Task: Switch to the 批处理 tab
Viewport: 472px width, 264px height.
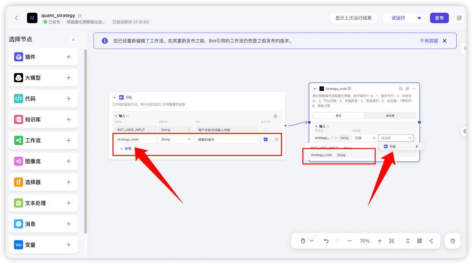Action: pyautogui.click(x=390, y=116)
